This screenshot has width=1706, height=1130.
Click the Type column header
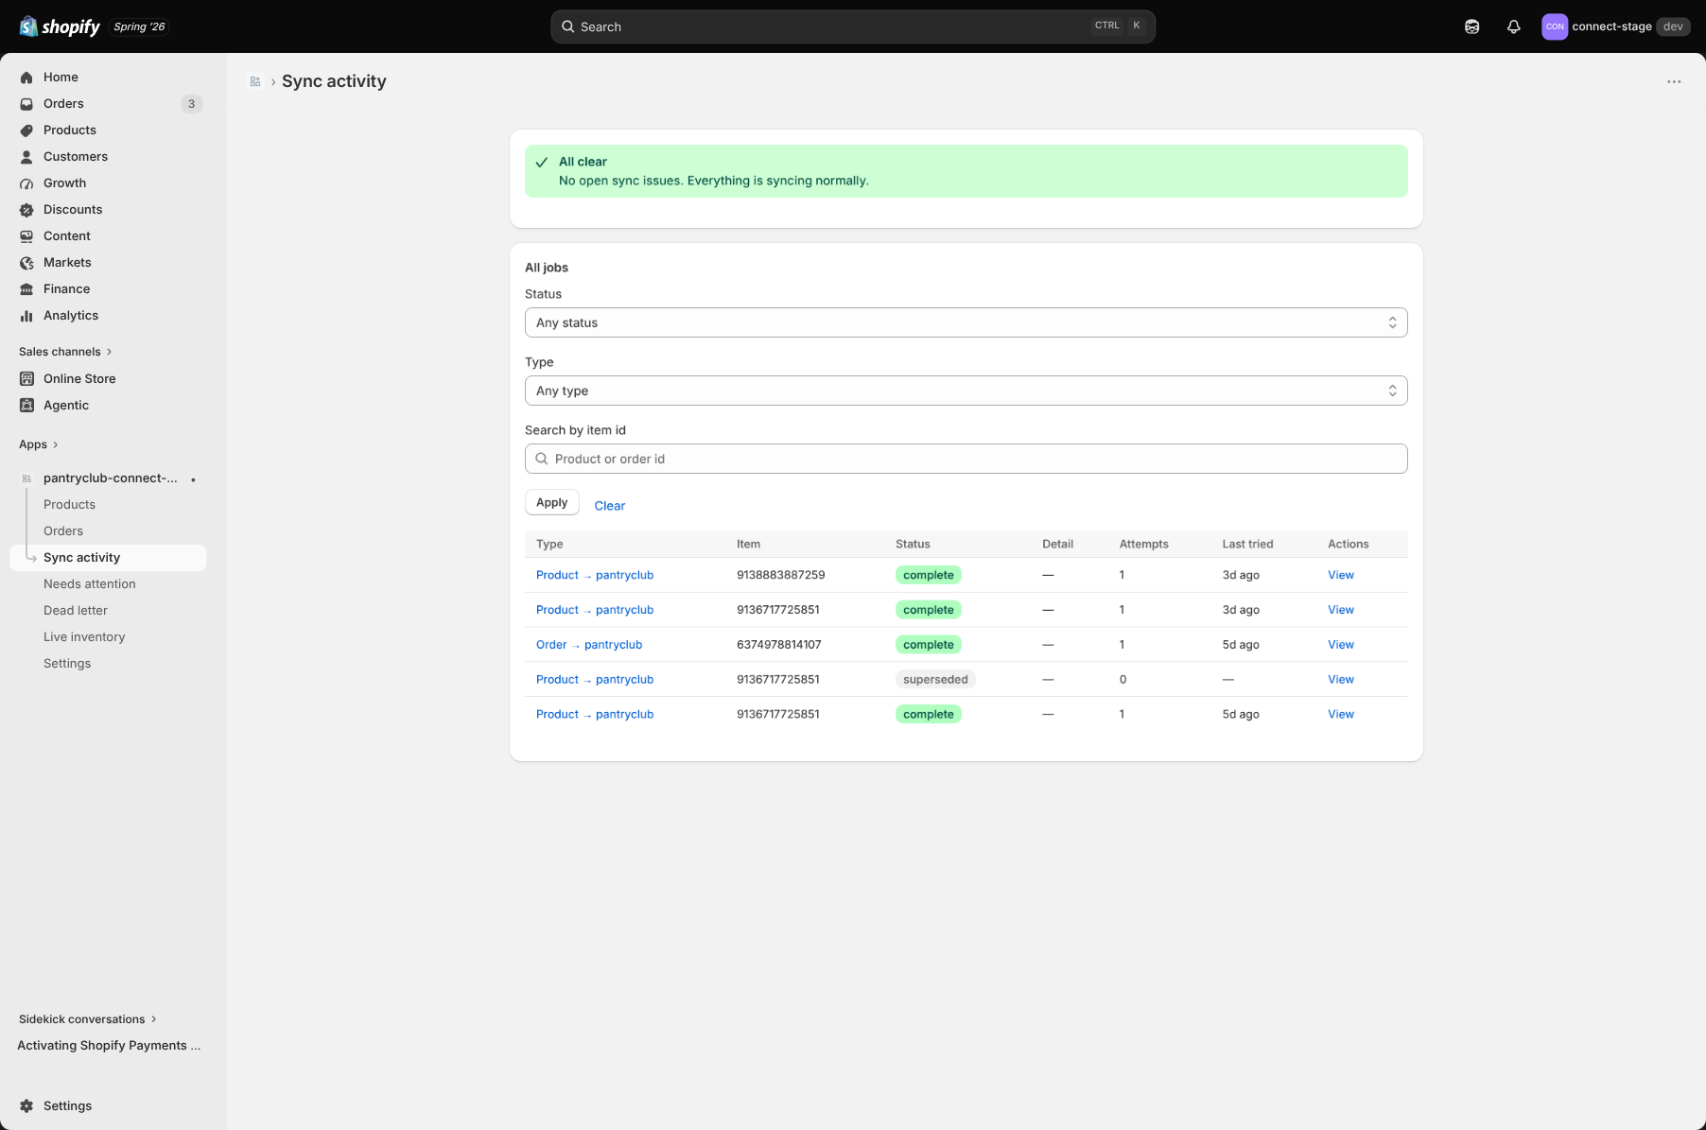(x=549, y=545)
